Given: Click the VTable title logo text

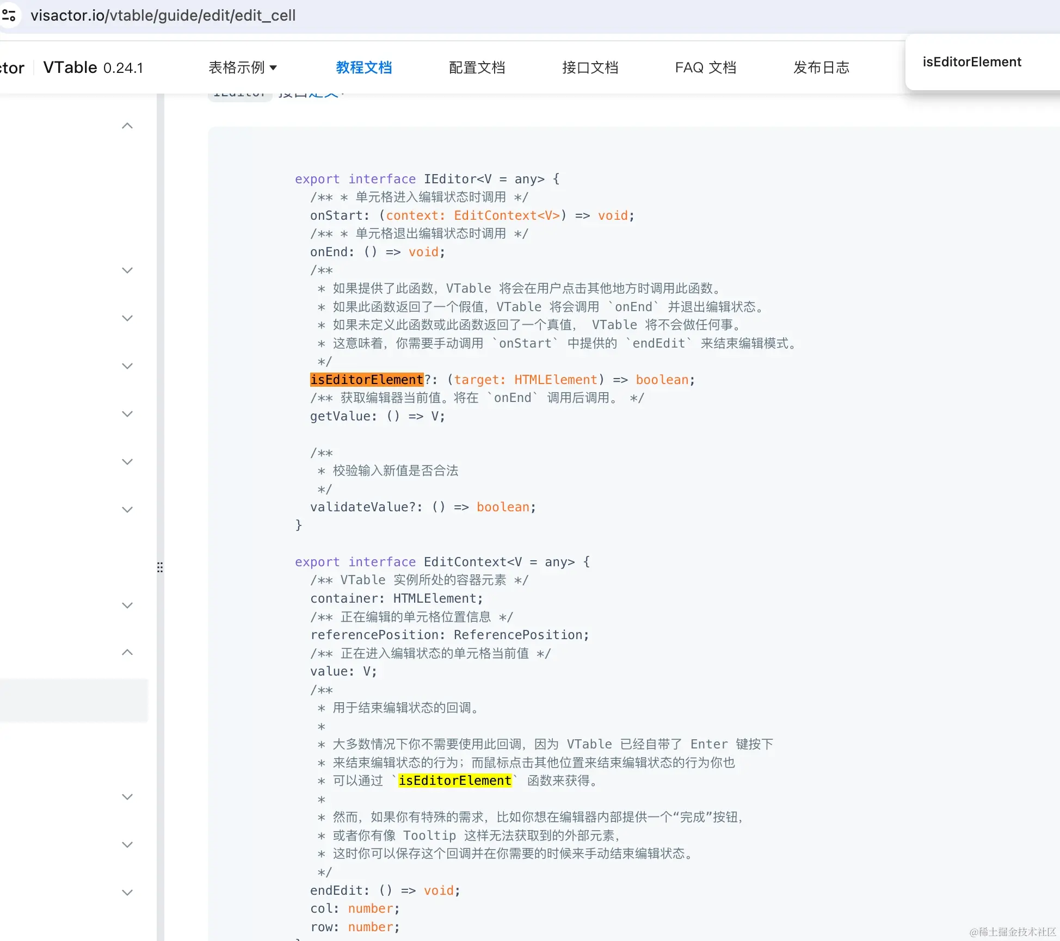Looking at the screenshot, I should tap(70, 67).
